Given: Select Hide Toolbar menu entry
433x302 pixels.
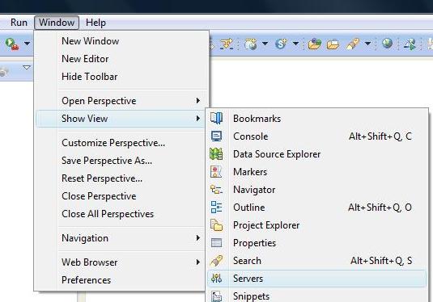Looking at the screenshot, I should (x=90, y=77).
